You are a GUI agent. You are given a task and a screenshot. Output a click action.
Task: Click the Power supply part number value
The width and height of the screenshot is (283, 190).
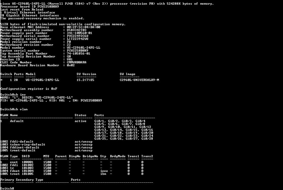click(80, 33)
